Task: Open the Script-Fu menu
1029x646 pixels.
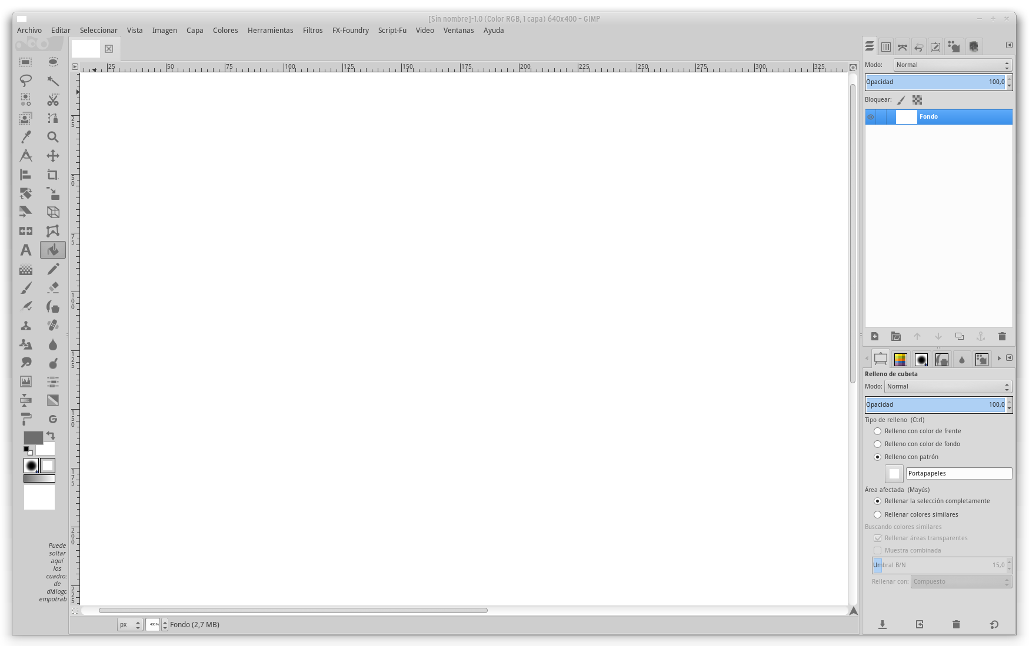Action: [x=392, y=31]
